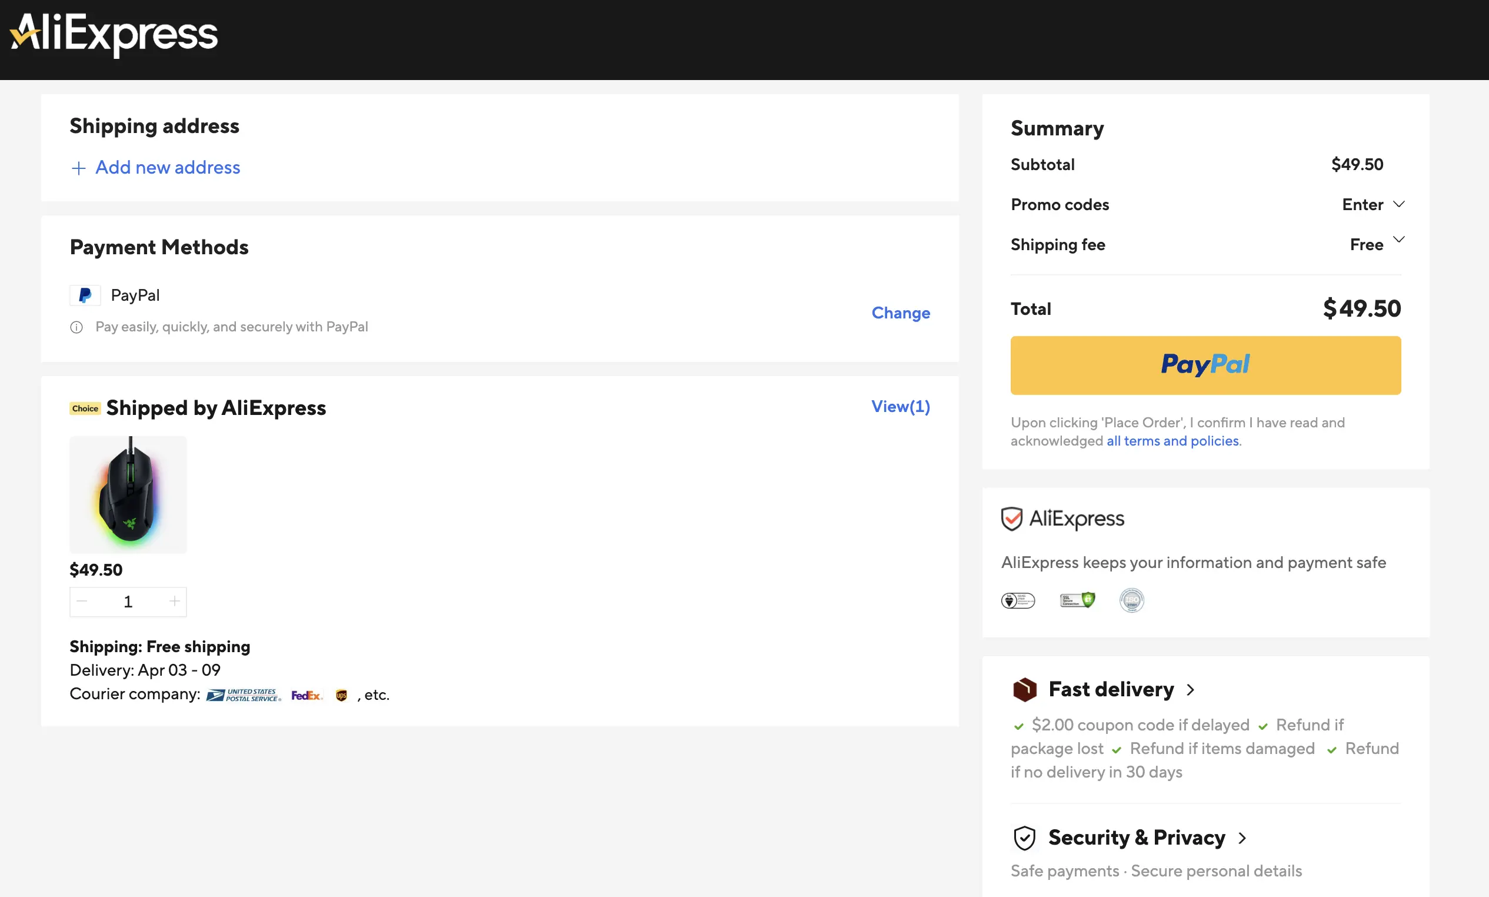Click the AliExpress shield checkmark icon
Screen dimensions: 1489x897
point(1011,519)
